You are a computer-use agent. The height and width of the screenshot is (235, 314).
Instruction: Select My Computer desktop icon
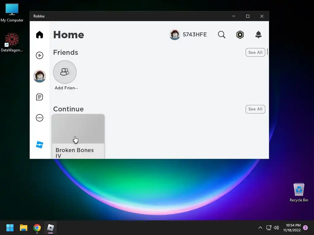click(x=12, y=13)
